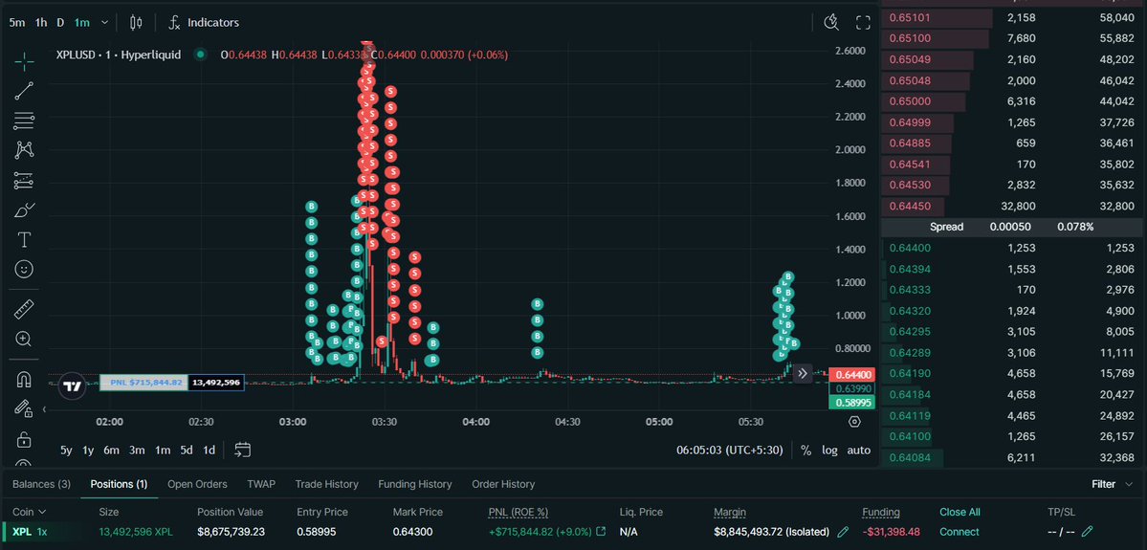Switch to the Trade History tab
The image size is (1147, 550).
point(327,484)
